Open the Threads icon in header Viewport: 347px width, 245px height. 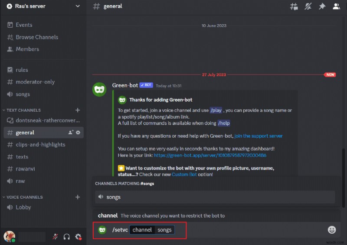click(x=294, y=6)
